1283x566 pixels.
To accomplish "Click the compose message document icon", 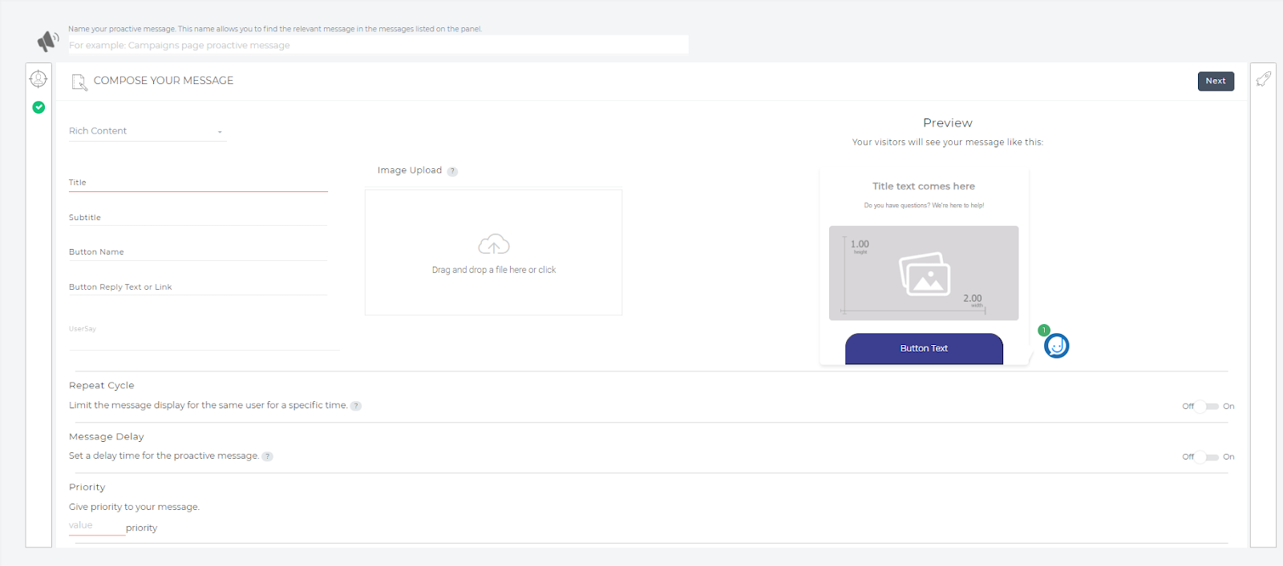I will pyautogui.click(x=79, y=82).
